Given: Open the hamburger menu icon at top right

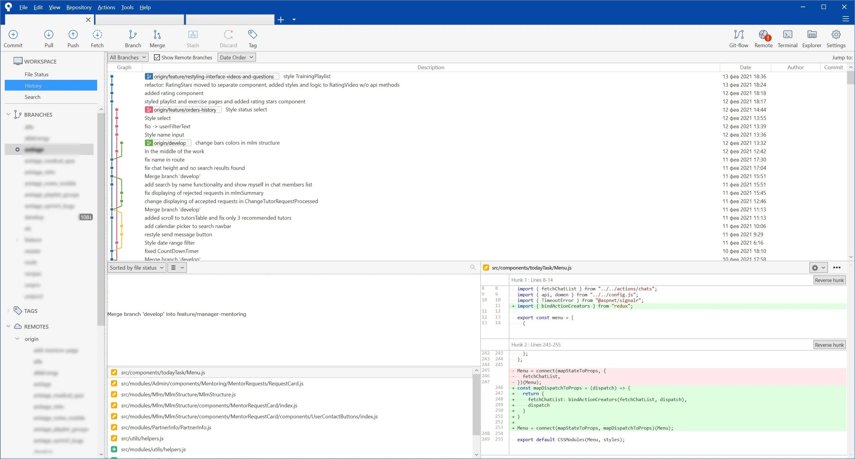Looking at the screenshot, I should tap(846, 19).
